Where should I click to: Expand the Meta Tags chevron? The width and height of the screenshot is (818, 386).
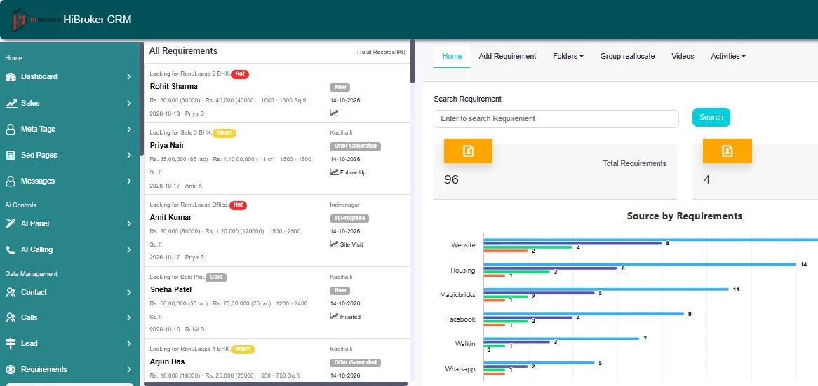click(129, 129)
